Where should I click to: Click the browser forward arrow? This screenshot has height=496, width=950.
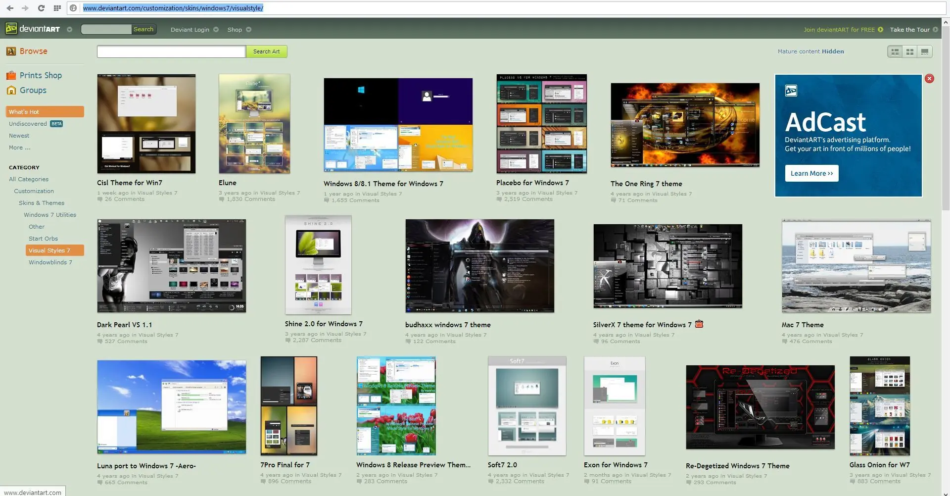25,8
